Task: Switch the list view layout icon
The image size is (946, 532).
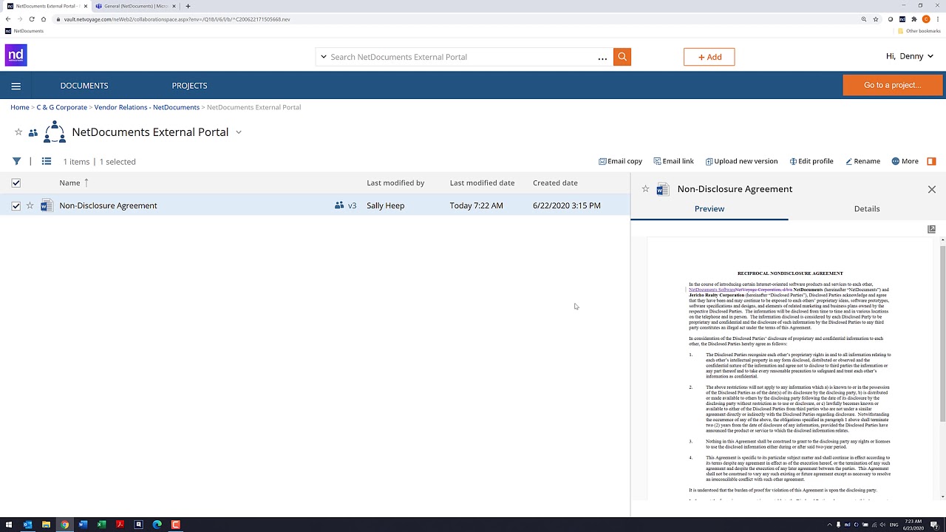Action: tap(47, 161)
